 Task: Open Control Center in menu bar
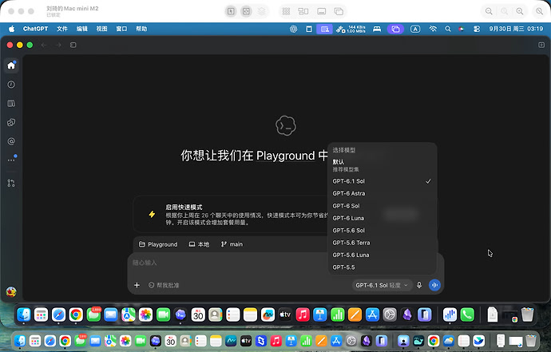click(477, 30)
